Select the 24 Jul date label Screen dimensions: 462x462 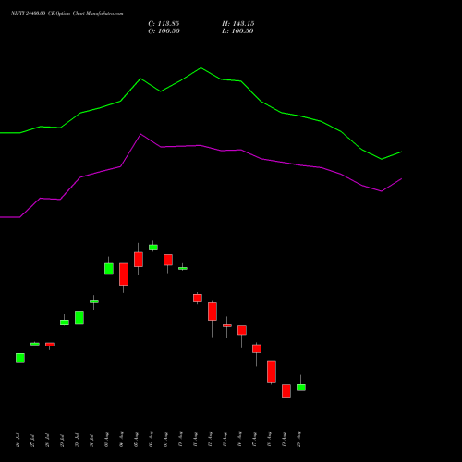18,440
